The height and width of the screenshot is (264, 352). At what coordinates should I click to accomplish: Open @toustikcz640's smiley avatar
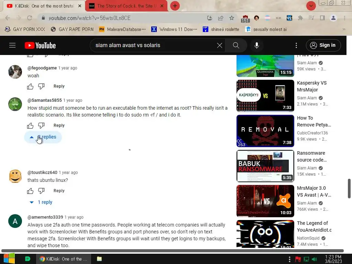tap(15, 176)
